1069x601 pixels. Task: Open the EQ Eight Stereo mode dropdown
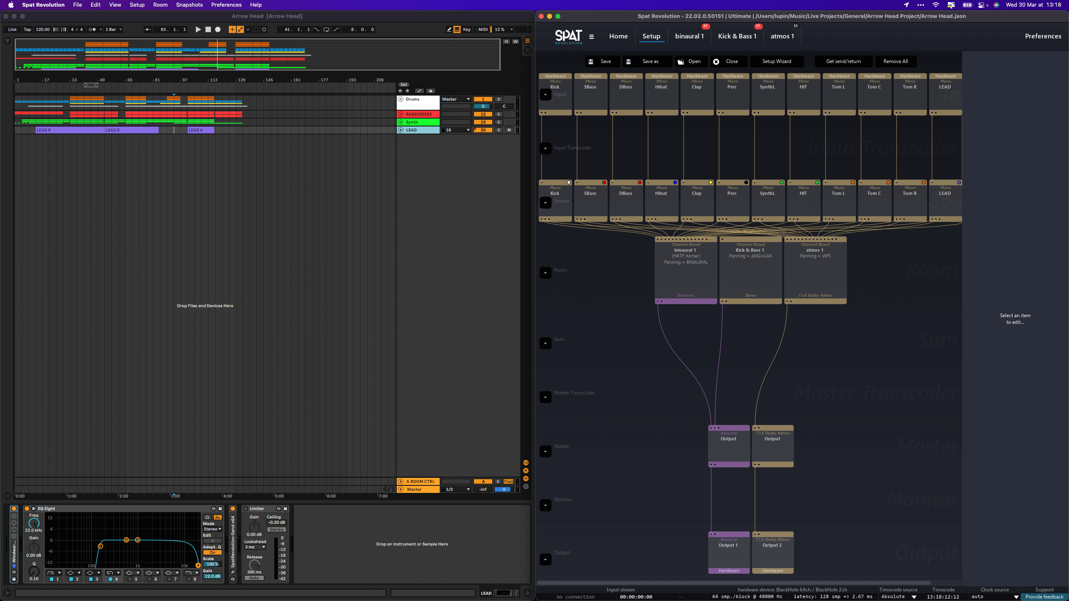click(212, 529)
